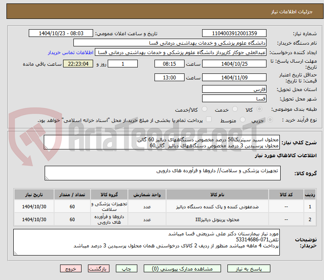Click the countdown timer 22:23:04
This screenshot has height=280, width=324.
tap(78, 64)
